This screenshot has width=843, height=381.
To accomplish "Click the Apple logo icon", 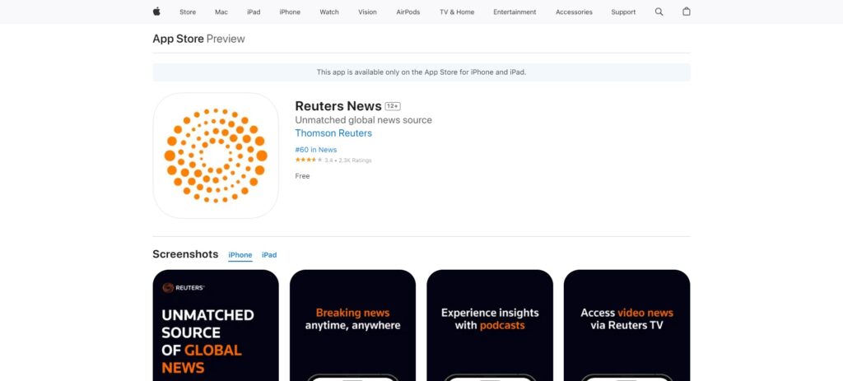I will [156, 12].
